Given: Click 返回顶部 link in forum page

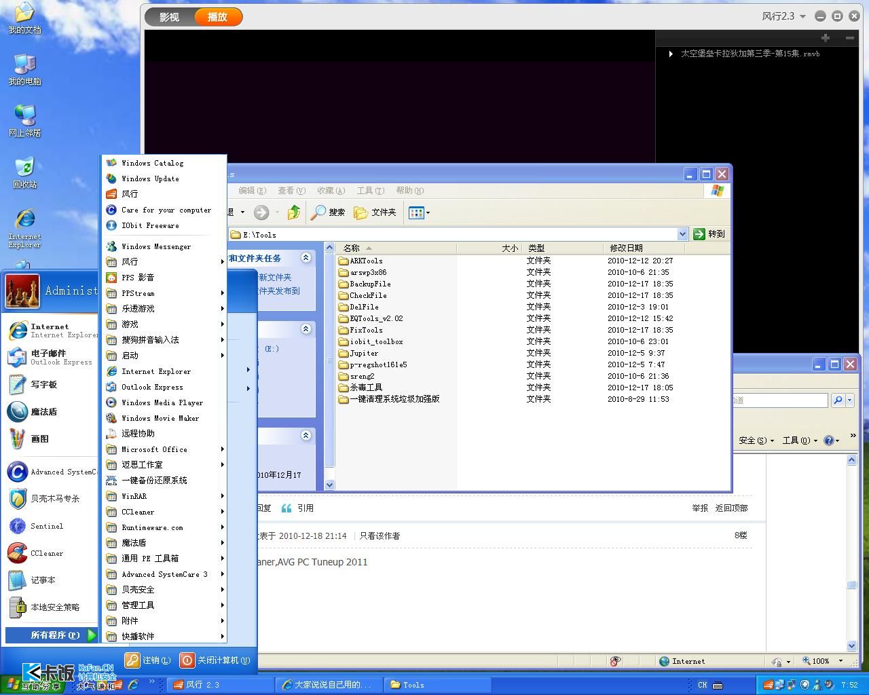Looking at the screenshot, I should [x=731, y=508].
